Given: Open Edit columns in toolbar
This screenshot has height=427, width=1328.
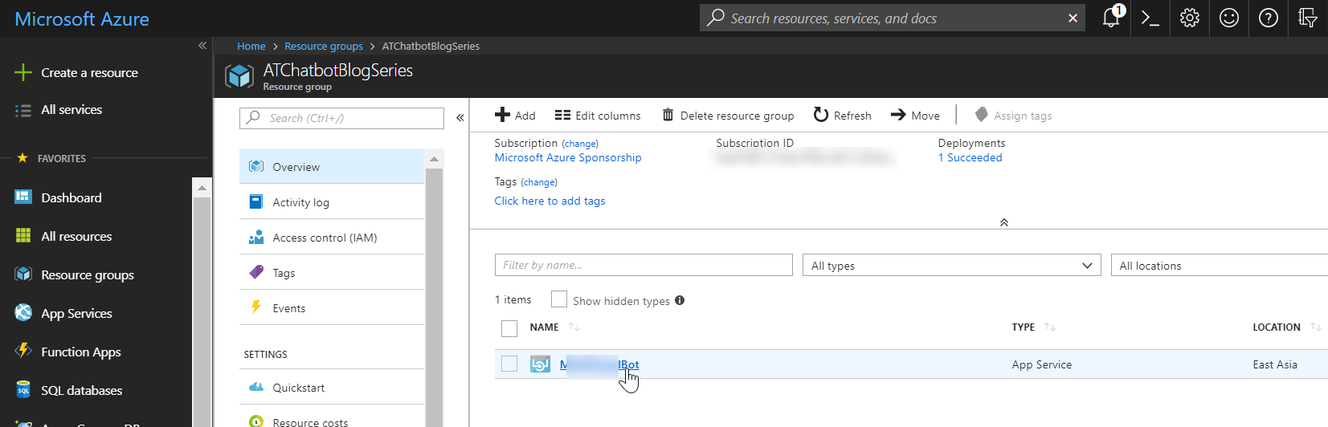Looking at the screenshot, I should (x=598, y=115).
